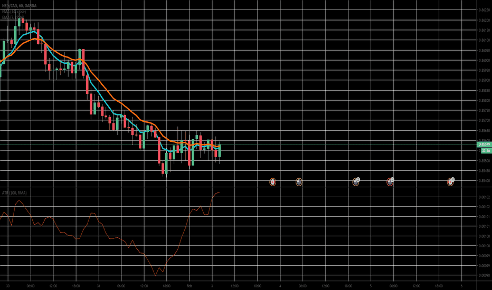Select the ATR (100, RMA) indicator legend
This screenshot has width=492, height=290.
tap(14, 193)
